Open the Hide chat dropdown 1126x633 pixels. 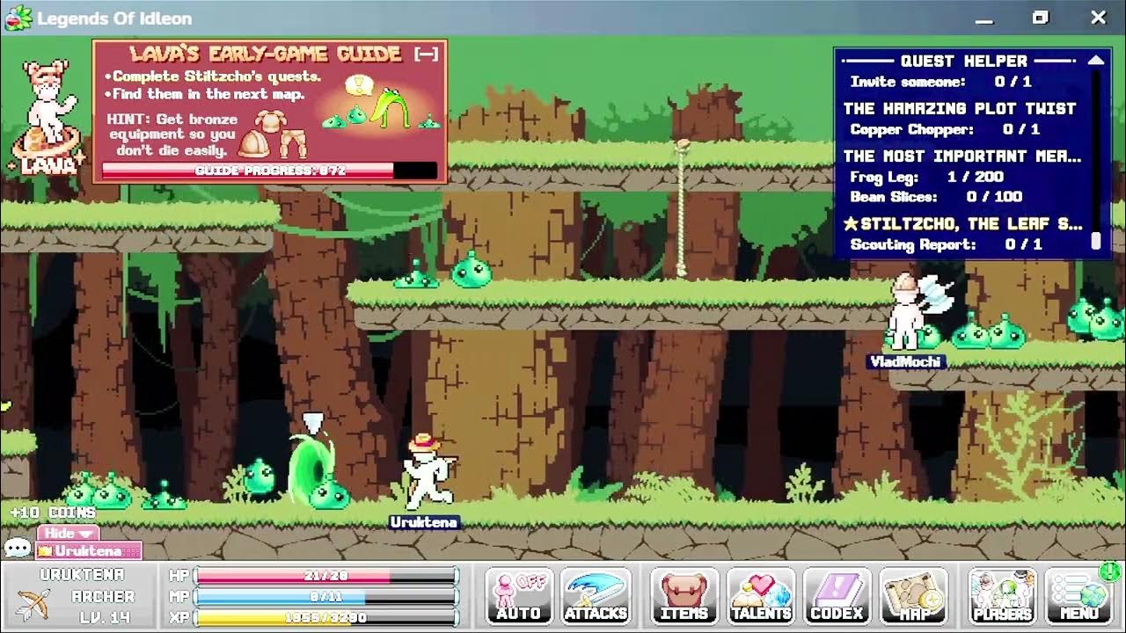coord(68,533)
